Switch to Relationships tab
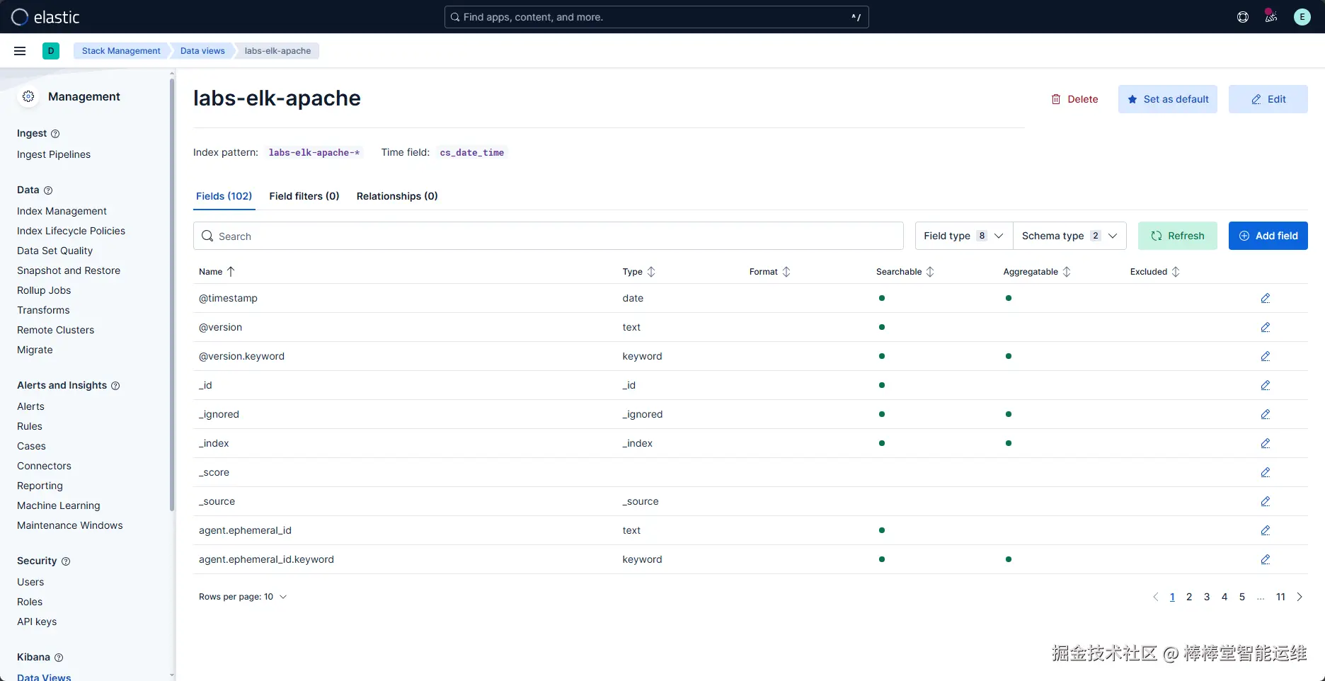 pyautogui.click(x=397, y=196)
